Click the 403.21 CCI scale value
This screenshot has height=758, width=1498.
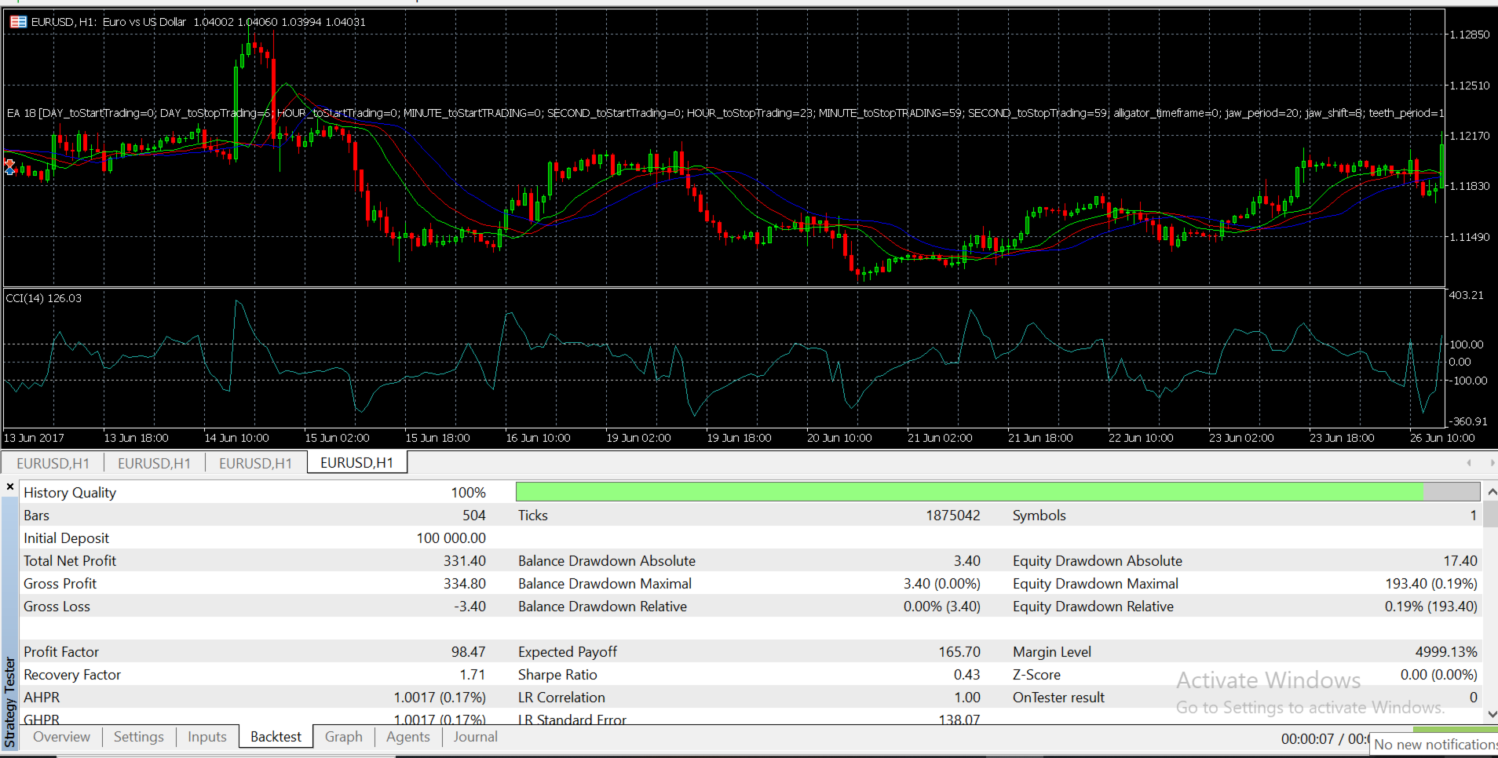[1467, 295]
